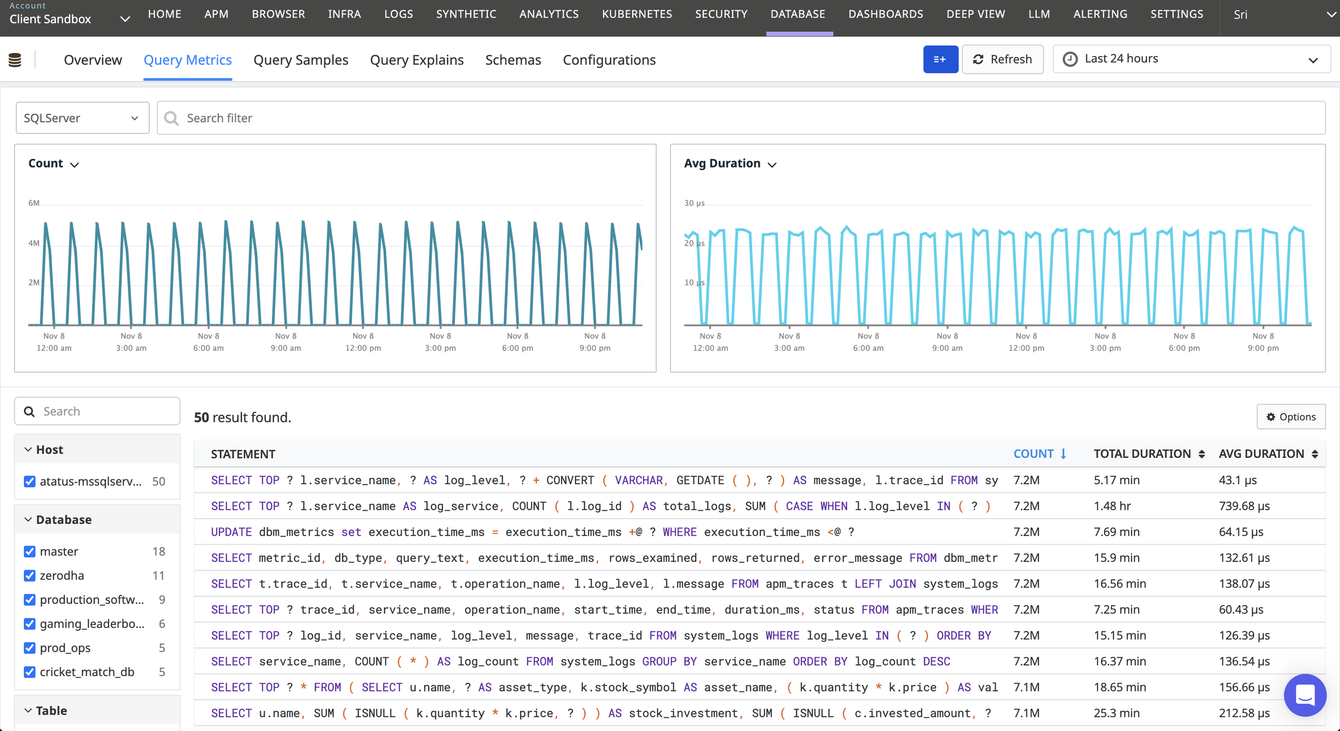This screenshot has width=1340, height=731.
Task: Click the STATEMENT column header
Action: point(243,454)
